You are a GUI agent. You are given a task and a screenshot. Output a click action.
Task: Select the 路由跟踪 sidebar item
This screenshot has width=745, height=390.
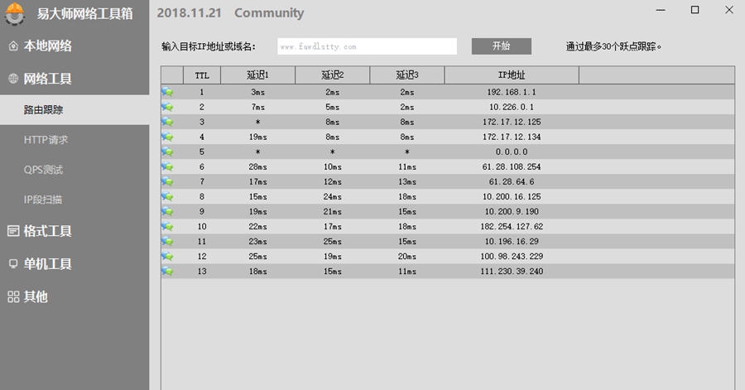coord(43,109)
